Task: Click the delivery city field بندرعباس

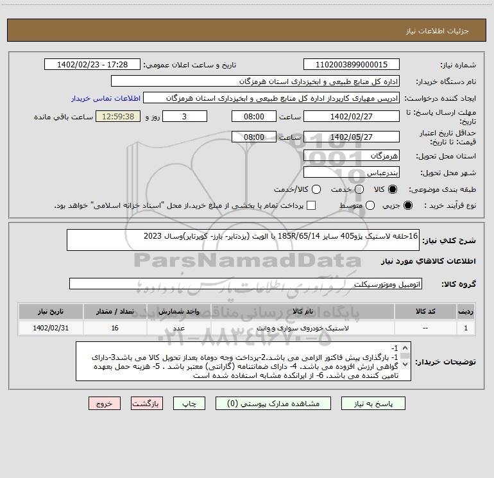Action: click(x=352, y=172)
